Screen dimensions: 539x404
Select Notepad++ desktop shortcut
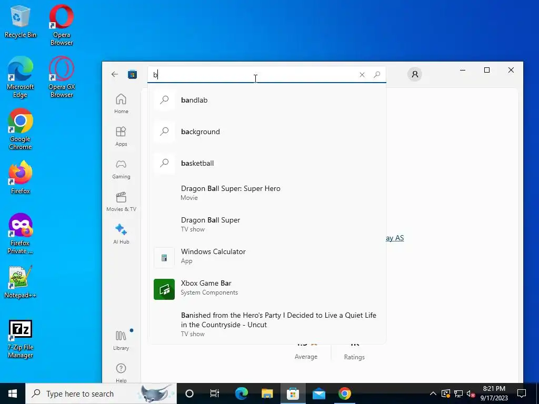pos(21,282)
